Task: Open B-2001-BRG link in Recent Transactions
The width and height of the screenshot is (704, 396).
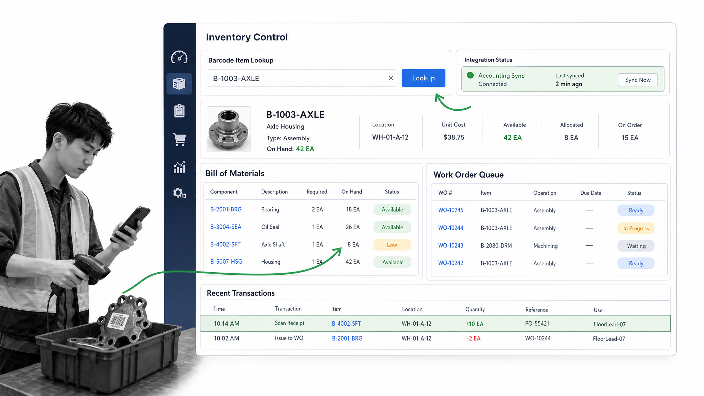Action: 347,338
